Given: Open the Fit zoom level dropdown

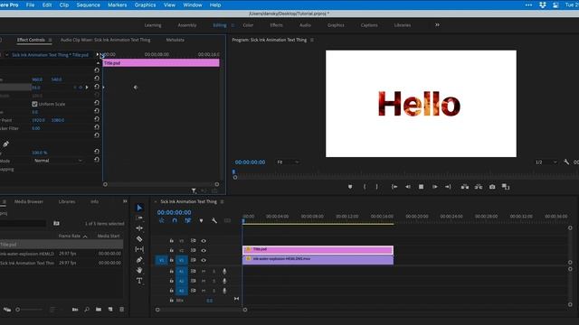Looking at the screenshot, I should coord(288,162).
